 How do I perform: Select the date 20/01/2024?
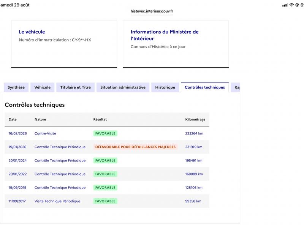pyautogui.click(x=17, y=160)
